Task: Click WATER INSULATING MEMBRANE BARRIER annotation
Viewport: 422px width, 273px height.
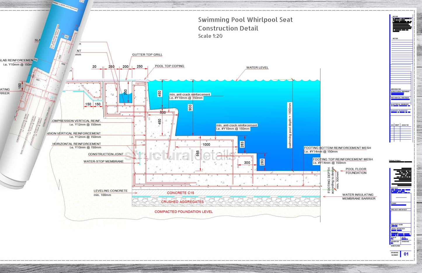Action: (359, 196)
